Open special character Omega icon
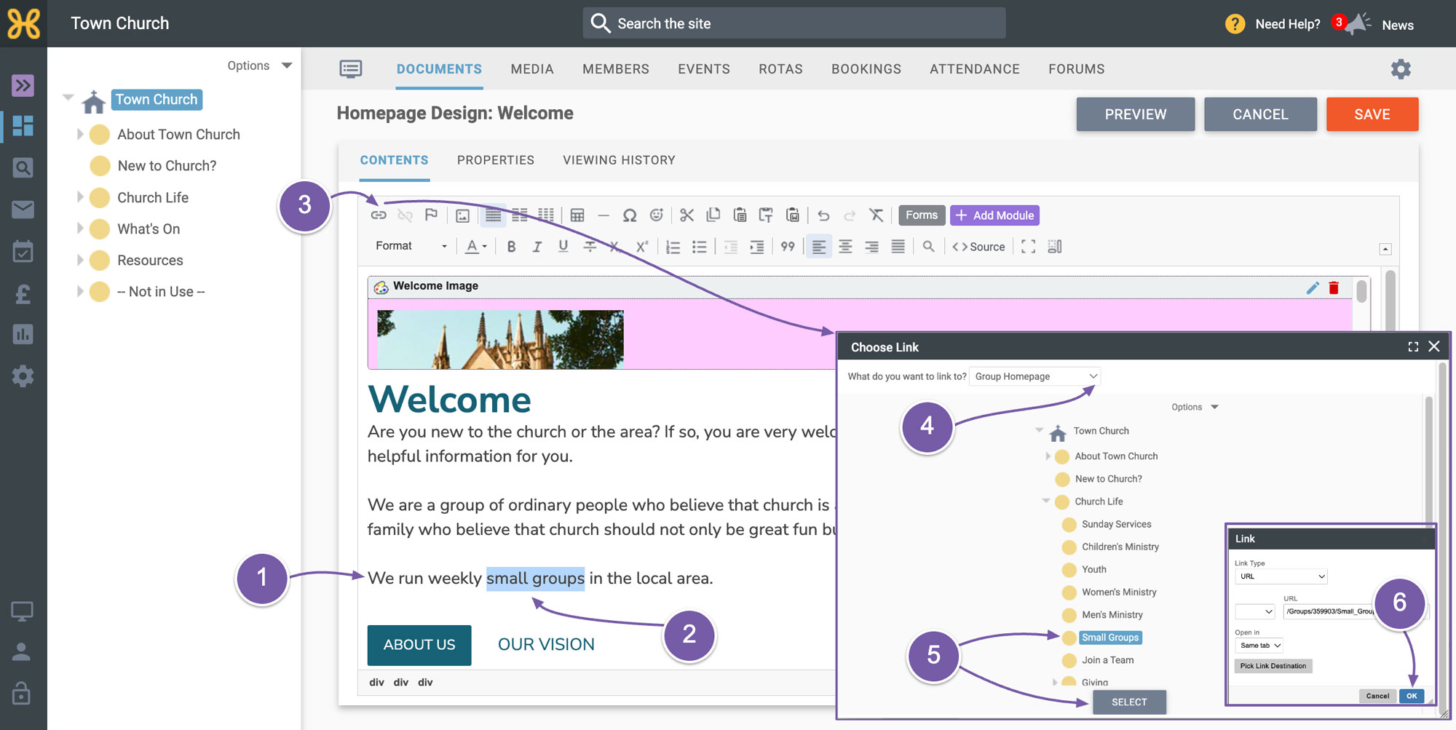 [630, 215]
